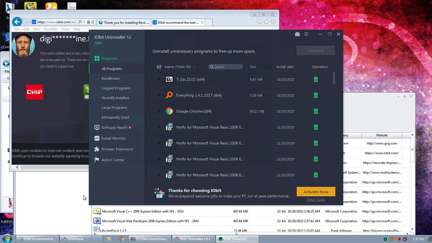432x243 pixels.
Task: Click the 7-Zip program icon
Action: [169, 79]
